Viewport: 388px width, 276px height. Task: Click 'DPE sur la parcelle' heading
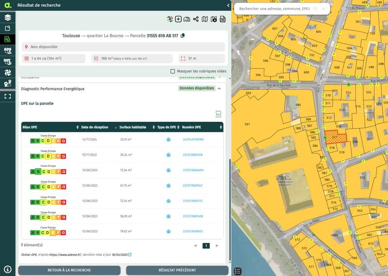coord(37,103)
